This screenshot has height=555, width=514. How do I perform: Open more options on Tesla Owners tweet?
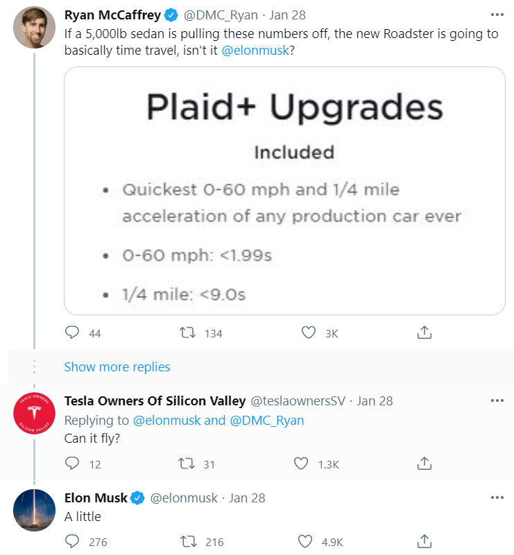tap(497, 400)
